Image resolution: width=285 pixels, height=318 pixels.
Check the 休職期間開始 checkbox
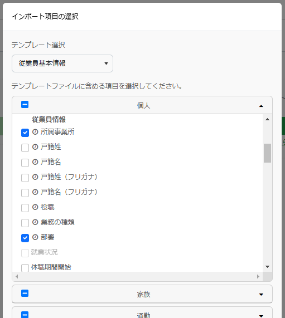click(x=25, y=268)
